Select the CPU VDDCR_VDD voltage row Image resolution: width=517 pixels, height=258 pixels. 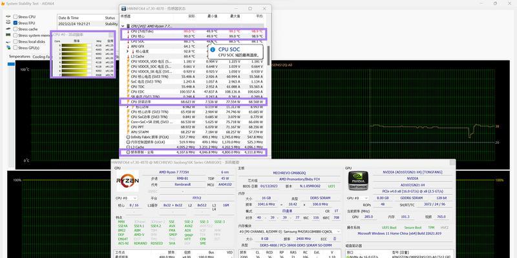(x=193, y=61)
